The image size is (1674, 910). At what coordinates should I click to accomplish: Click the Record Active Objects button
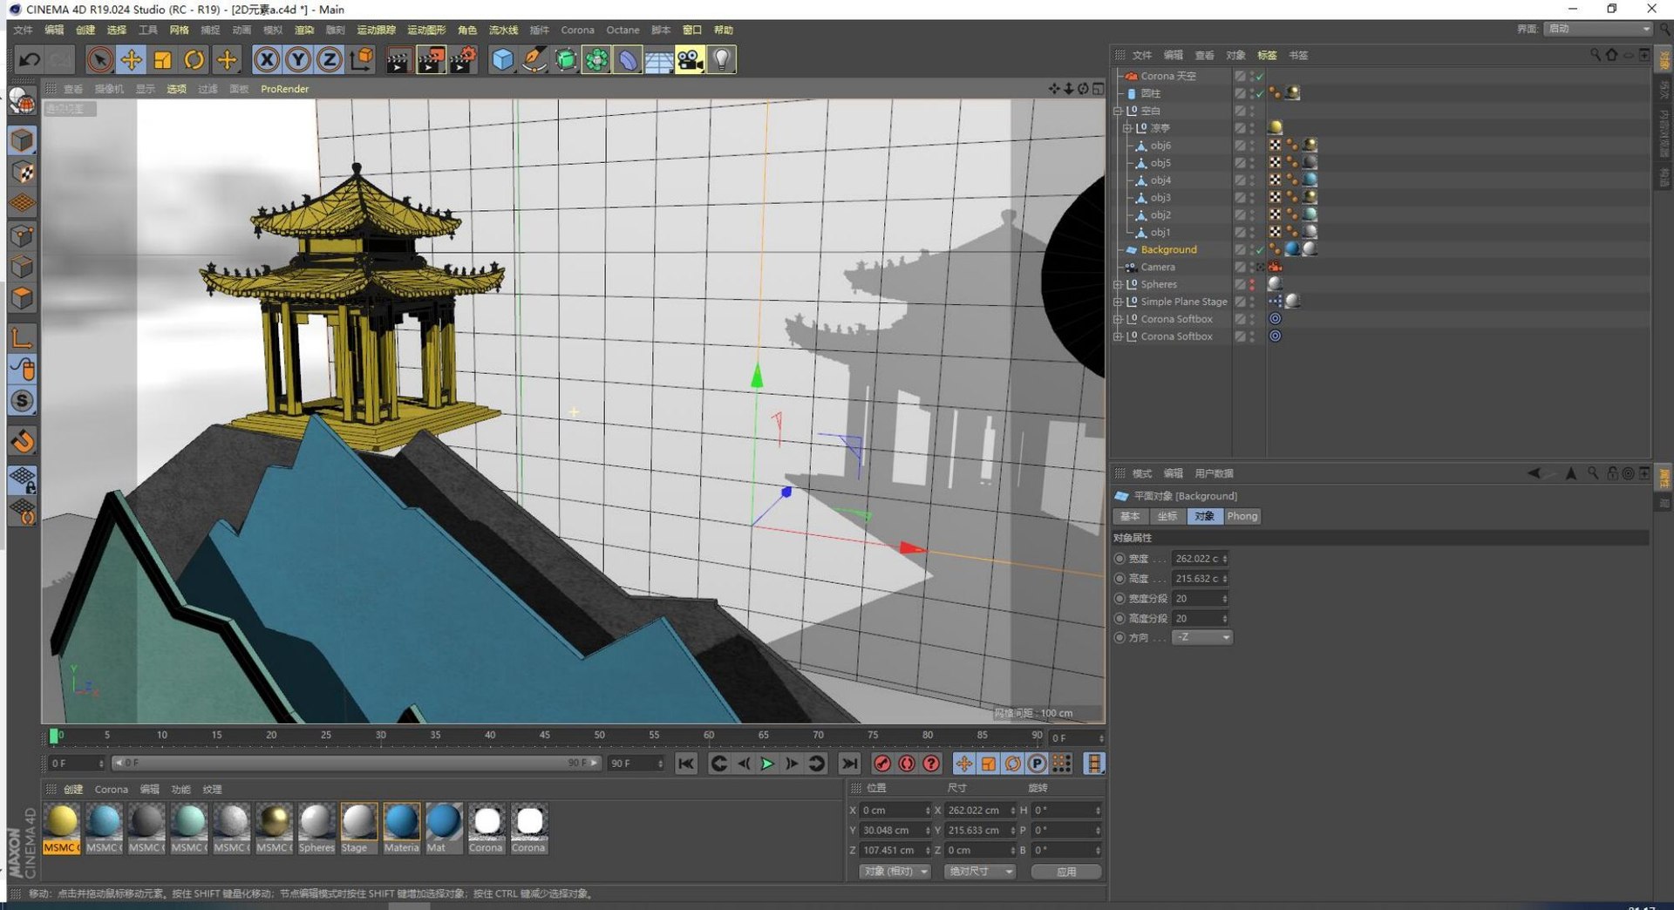(882, 764)
